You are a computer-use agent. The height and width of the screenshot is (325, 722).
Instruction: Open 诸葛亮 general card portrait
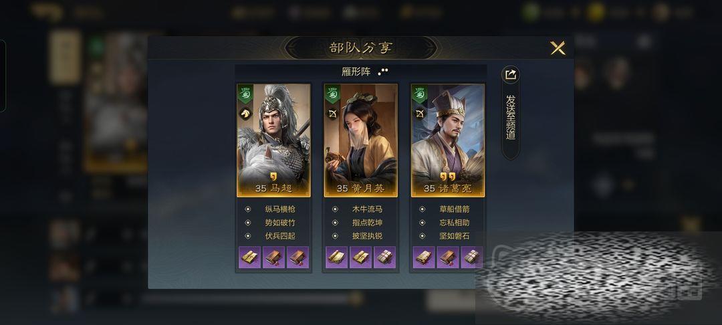447,140
